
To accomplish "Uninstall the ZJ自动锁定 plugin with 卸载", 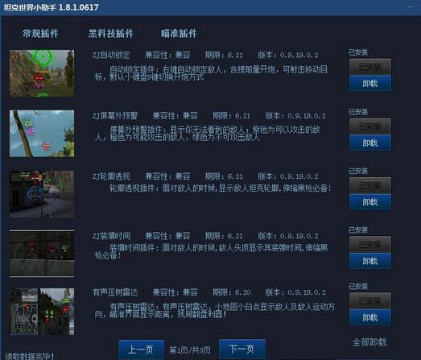I will pyautogui.click(x=370, y=83).
